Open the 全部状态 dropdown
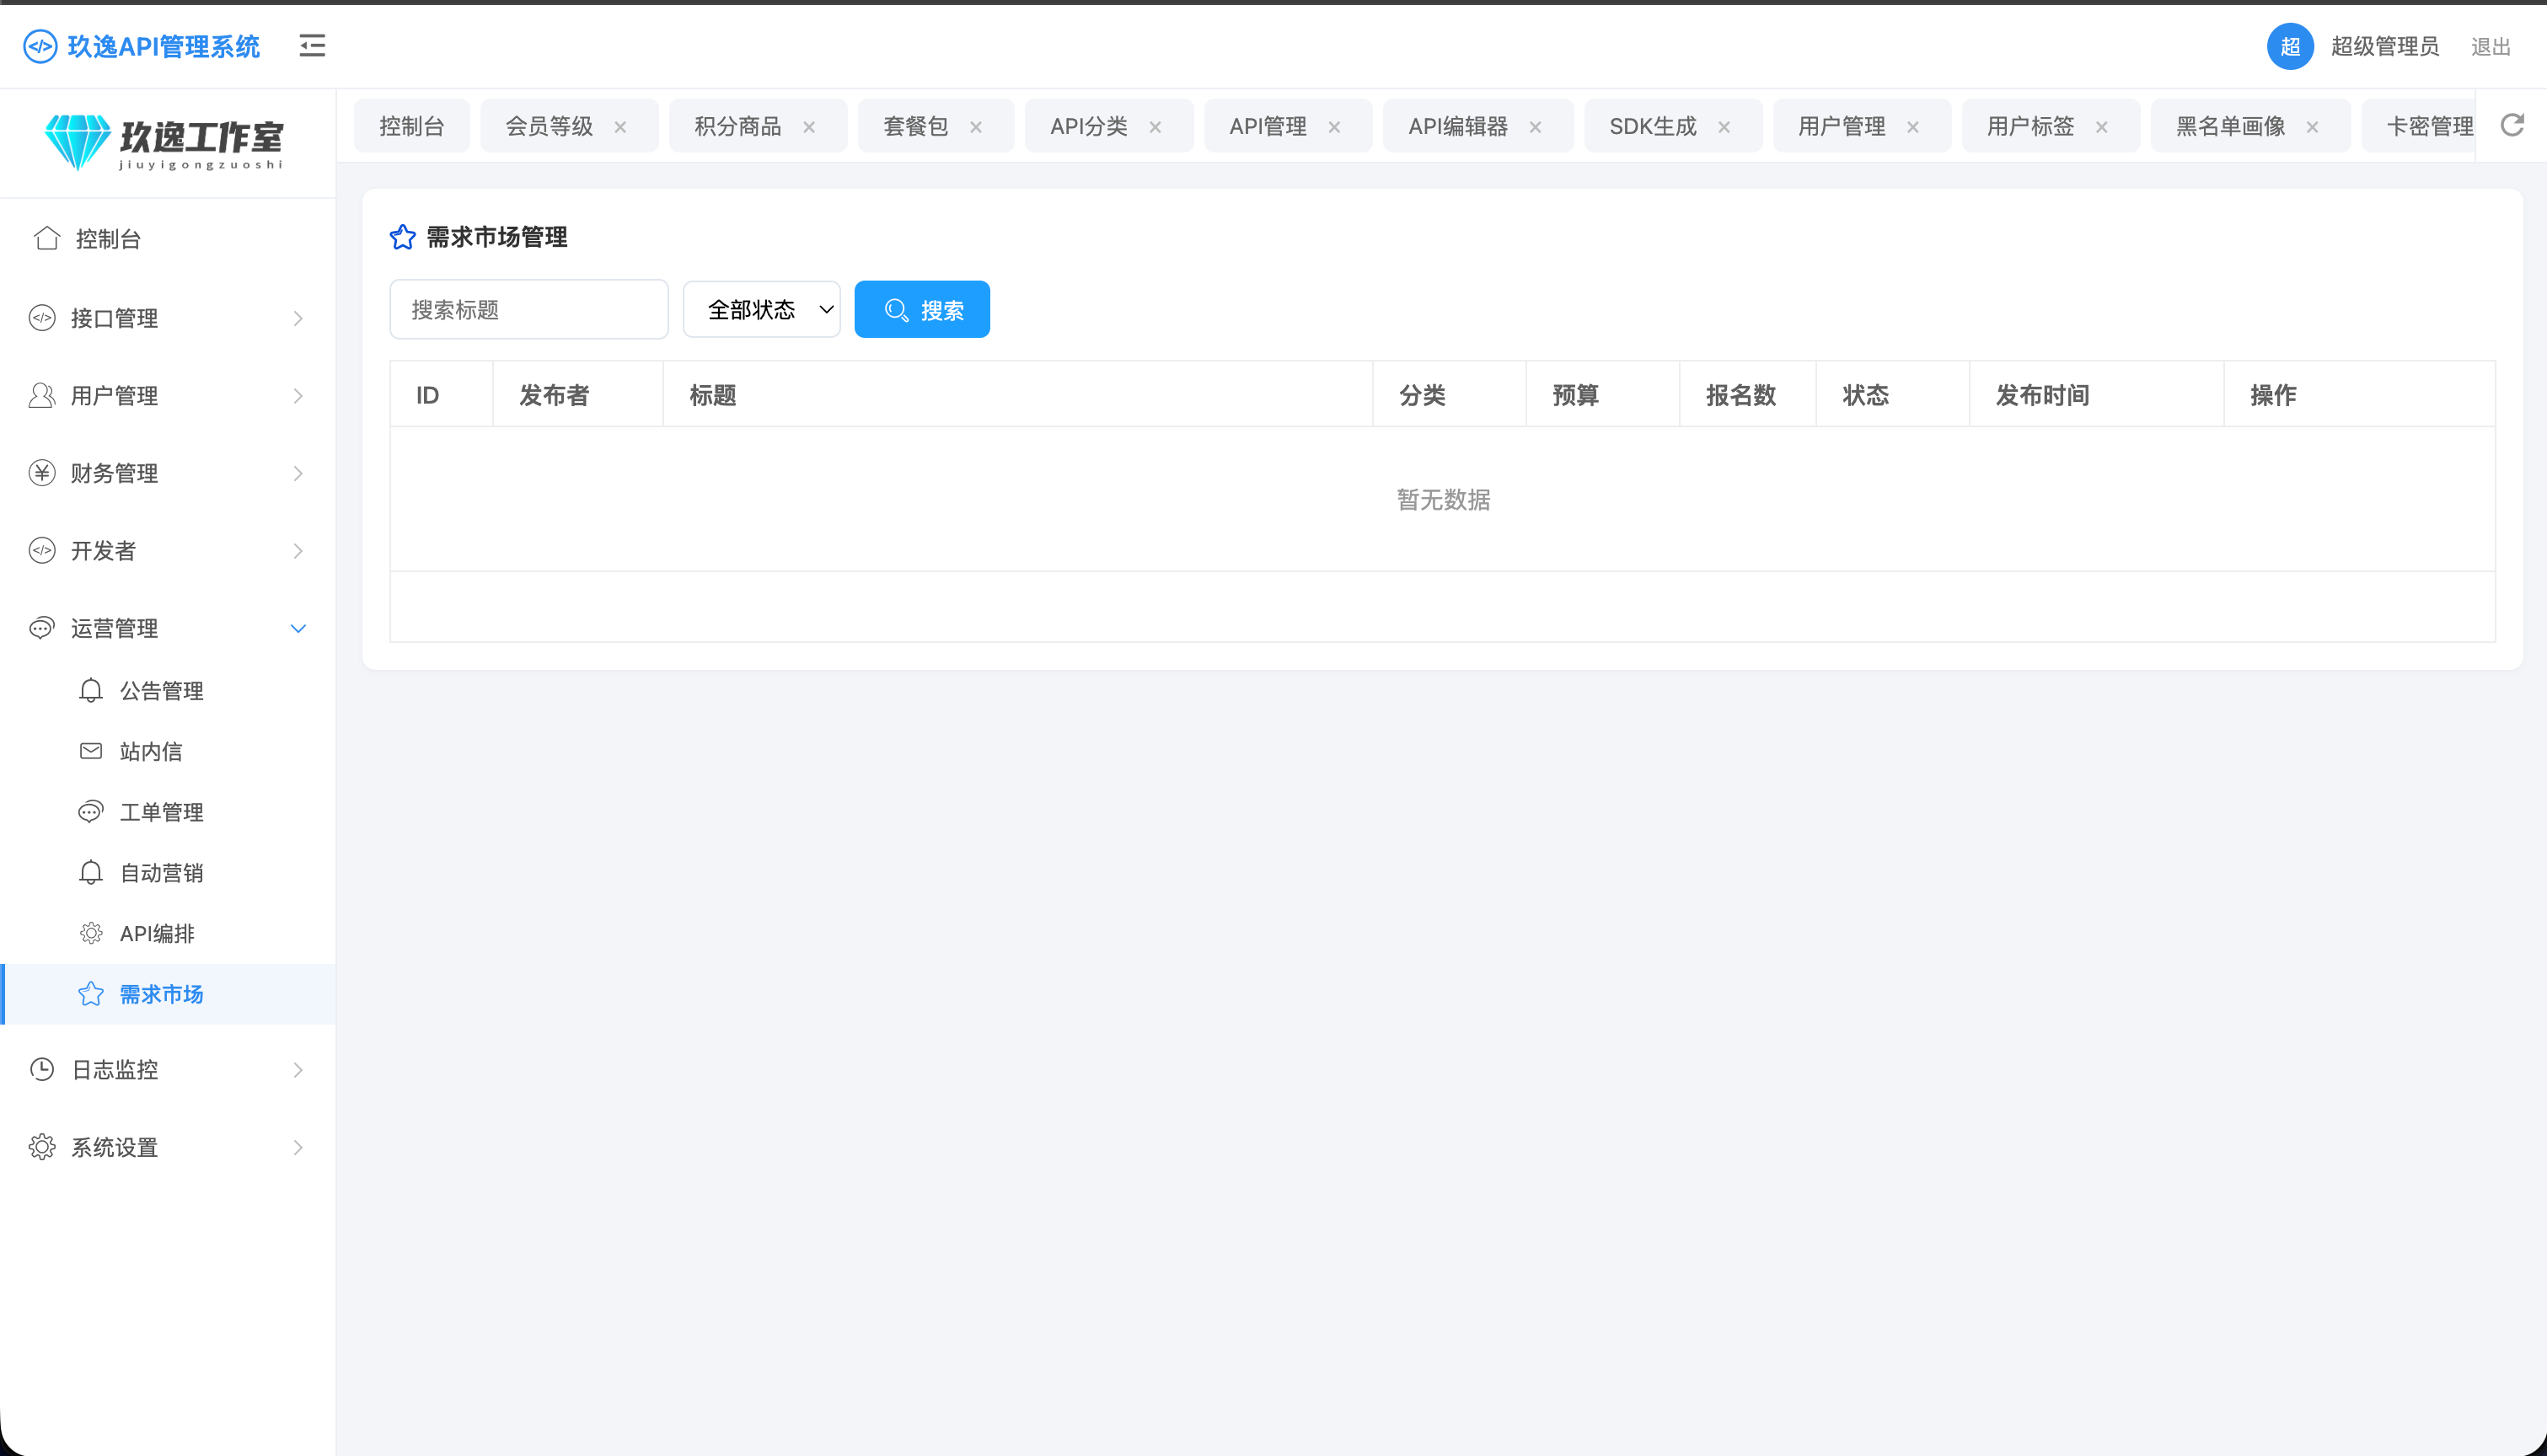Image resolution: width=2547 pixels, height=1456 pixels. [x=761, y=309]
